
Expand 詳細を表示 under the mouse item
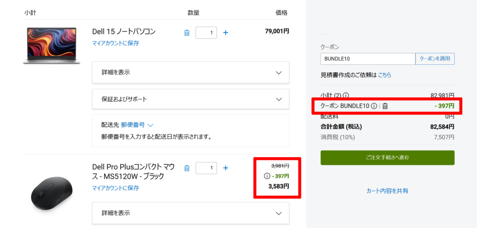[191, 213]
